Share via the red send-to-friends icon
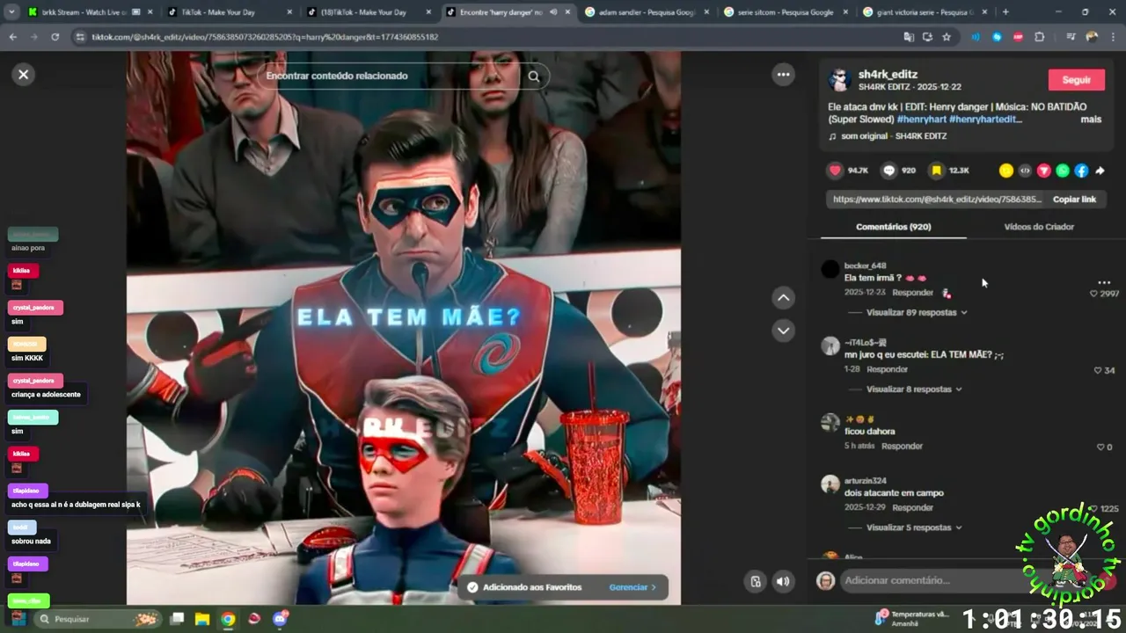 coord(1043,171)
